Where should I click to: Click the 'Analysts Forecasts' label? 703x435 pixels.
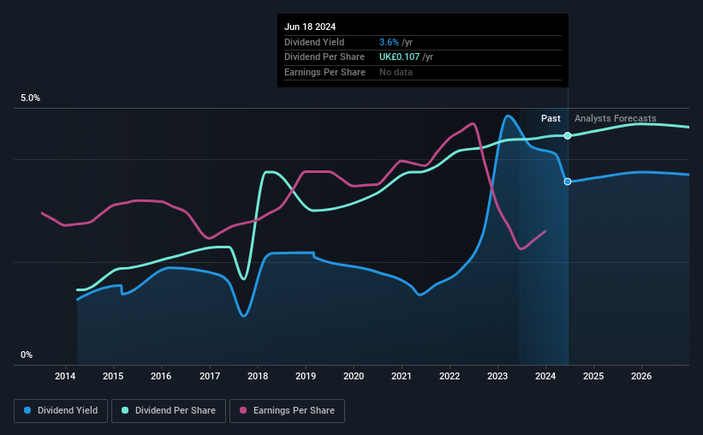(x=615, y=118)
